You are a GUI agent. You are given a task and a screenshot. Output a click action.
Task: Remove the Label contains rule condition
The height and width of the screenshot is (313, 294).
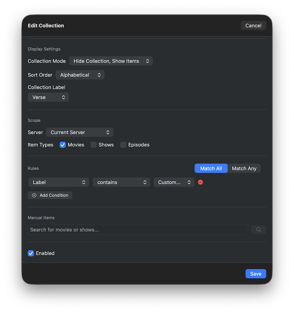200,182
